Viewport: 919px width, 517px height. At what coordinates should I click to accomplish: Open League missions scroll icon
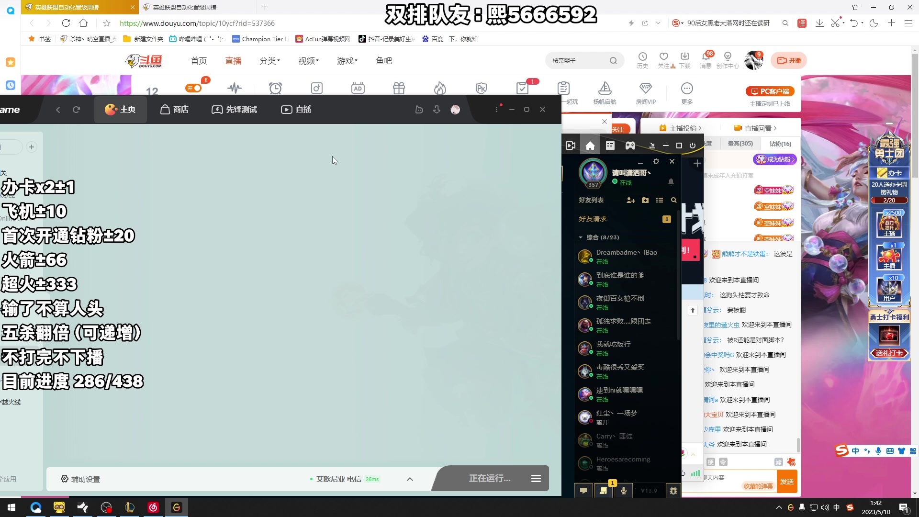604,491
